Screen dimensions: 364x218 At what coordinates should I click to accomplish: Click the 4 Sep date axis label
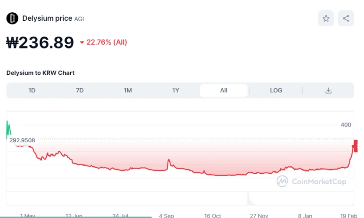[166, 216]
